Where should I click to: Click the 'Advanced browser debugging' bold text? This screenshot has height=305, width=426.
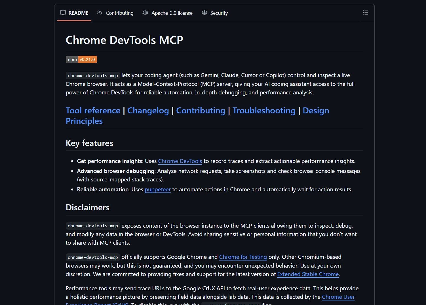[116, 171]
